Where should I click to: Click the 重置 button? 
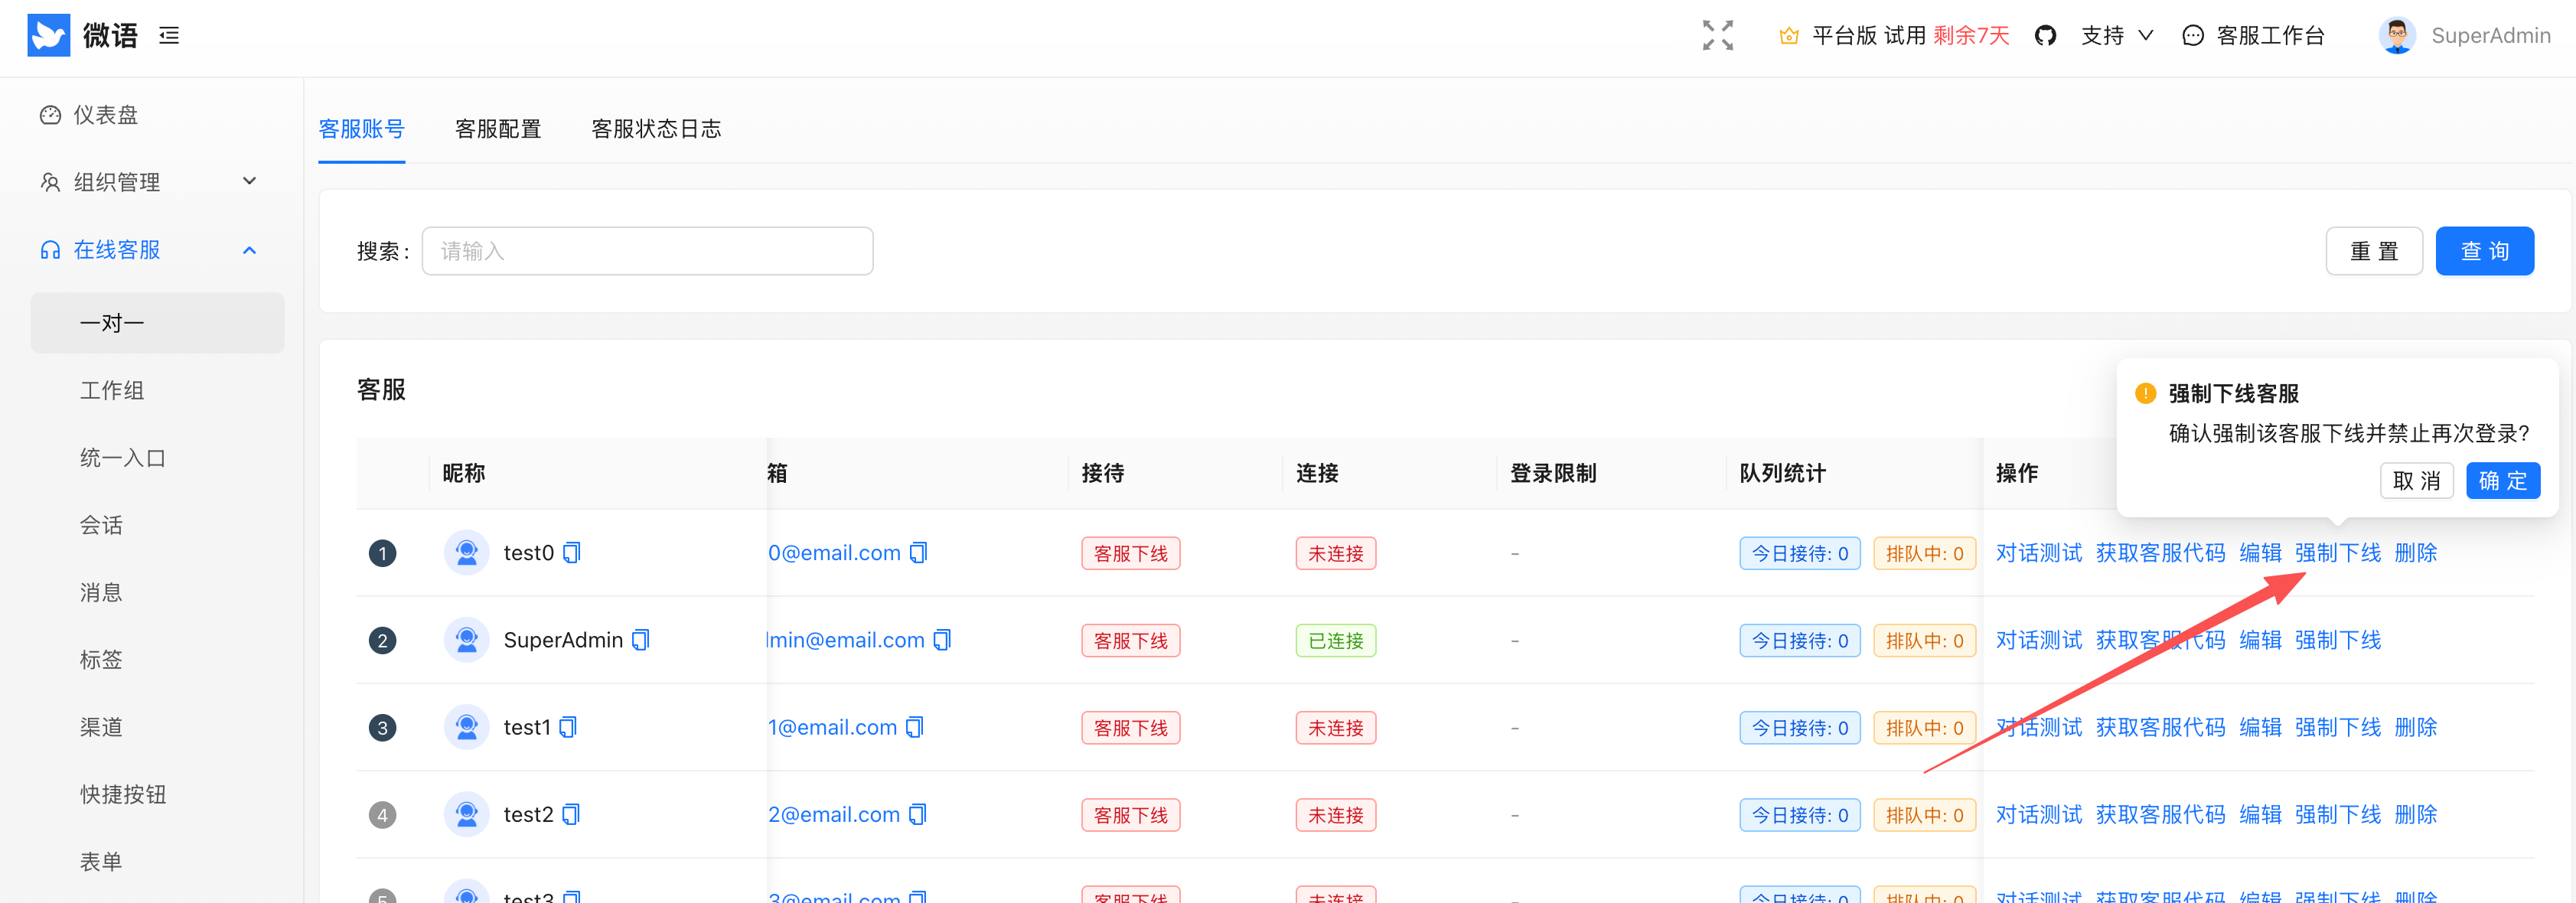click(2374, 251)
